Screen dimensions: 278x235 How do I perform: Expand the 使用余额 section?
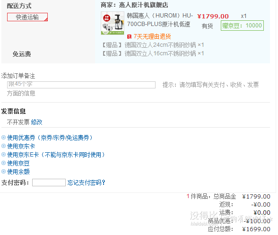(18, 172)
